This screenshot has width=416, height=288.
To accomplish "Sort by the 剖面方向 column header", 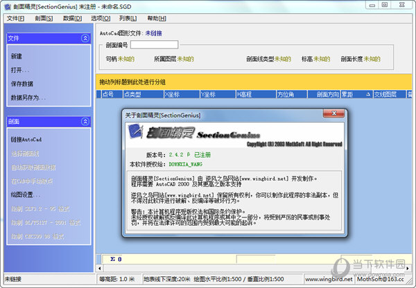I will point(324,94).
